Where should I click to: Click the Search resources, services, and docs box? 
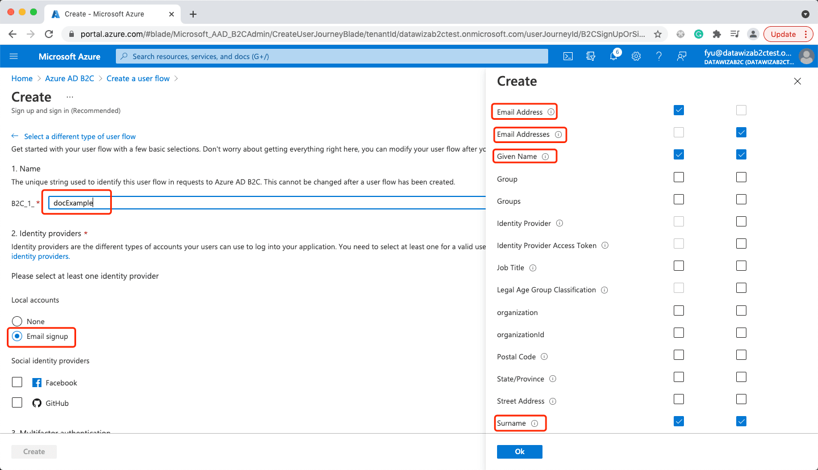tap(332, 56)
